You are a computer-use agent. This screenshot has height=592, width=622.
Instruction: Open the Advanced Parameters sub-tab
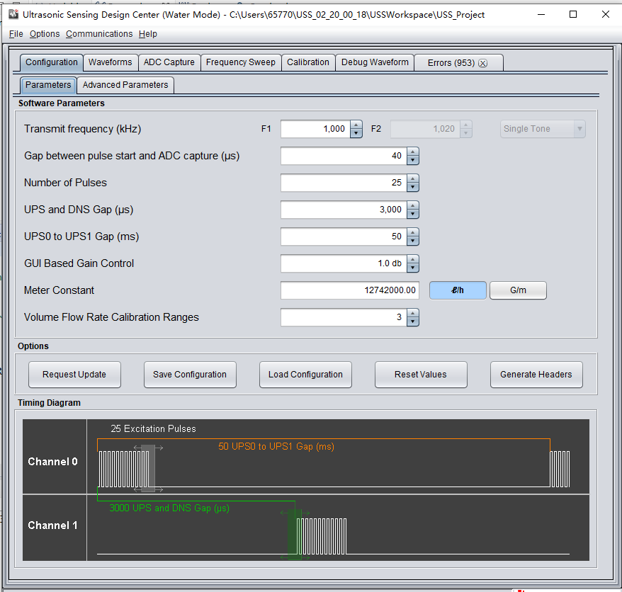pos(125,85)
